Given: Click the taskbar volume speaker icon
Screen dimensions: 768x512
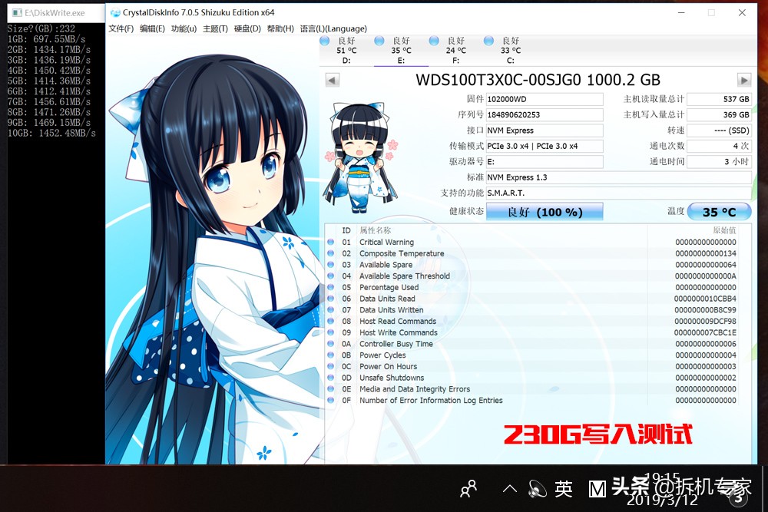Looking at the screenshot, I should pos(537,487).
